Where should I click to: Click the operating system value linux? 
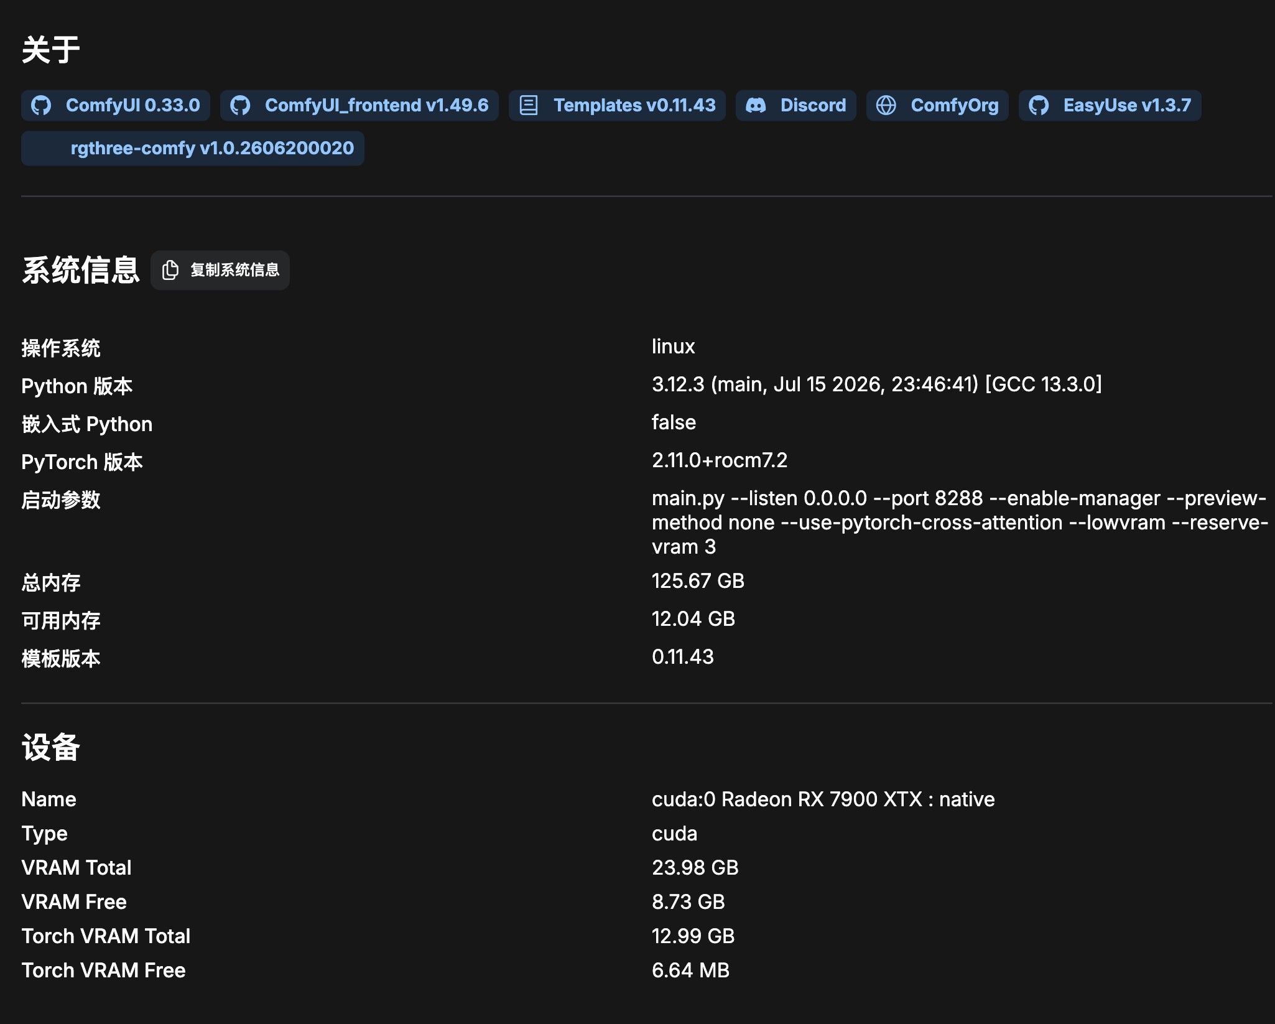pyautogui.click(x=674, y=347)
